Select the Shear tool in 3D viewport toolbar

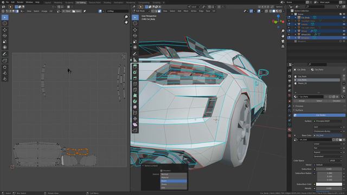(135, 125)
